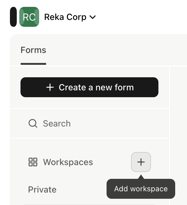Click the underline beneath Forms tab
The height and width of the screenshot is (205, 187).
33,64
